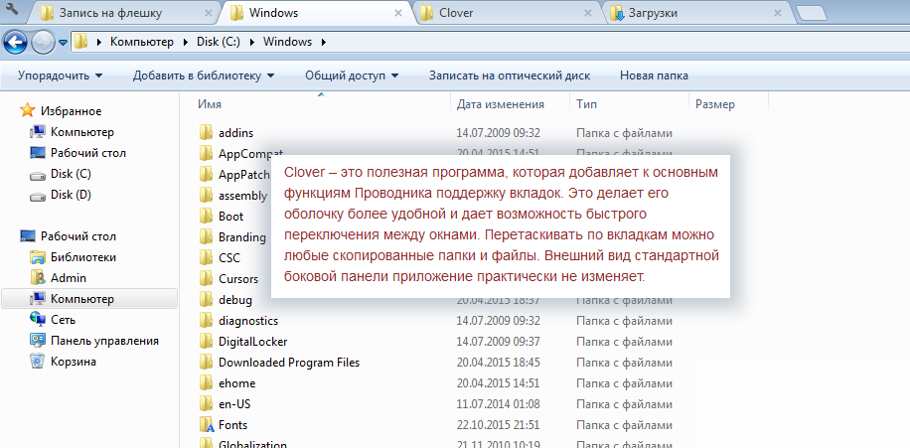Select the assembly folder icon
910x448 pixels.
206,196
